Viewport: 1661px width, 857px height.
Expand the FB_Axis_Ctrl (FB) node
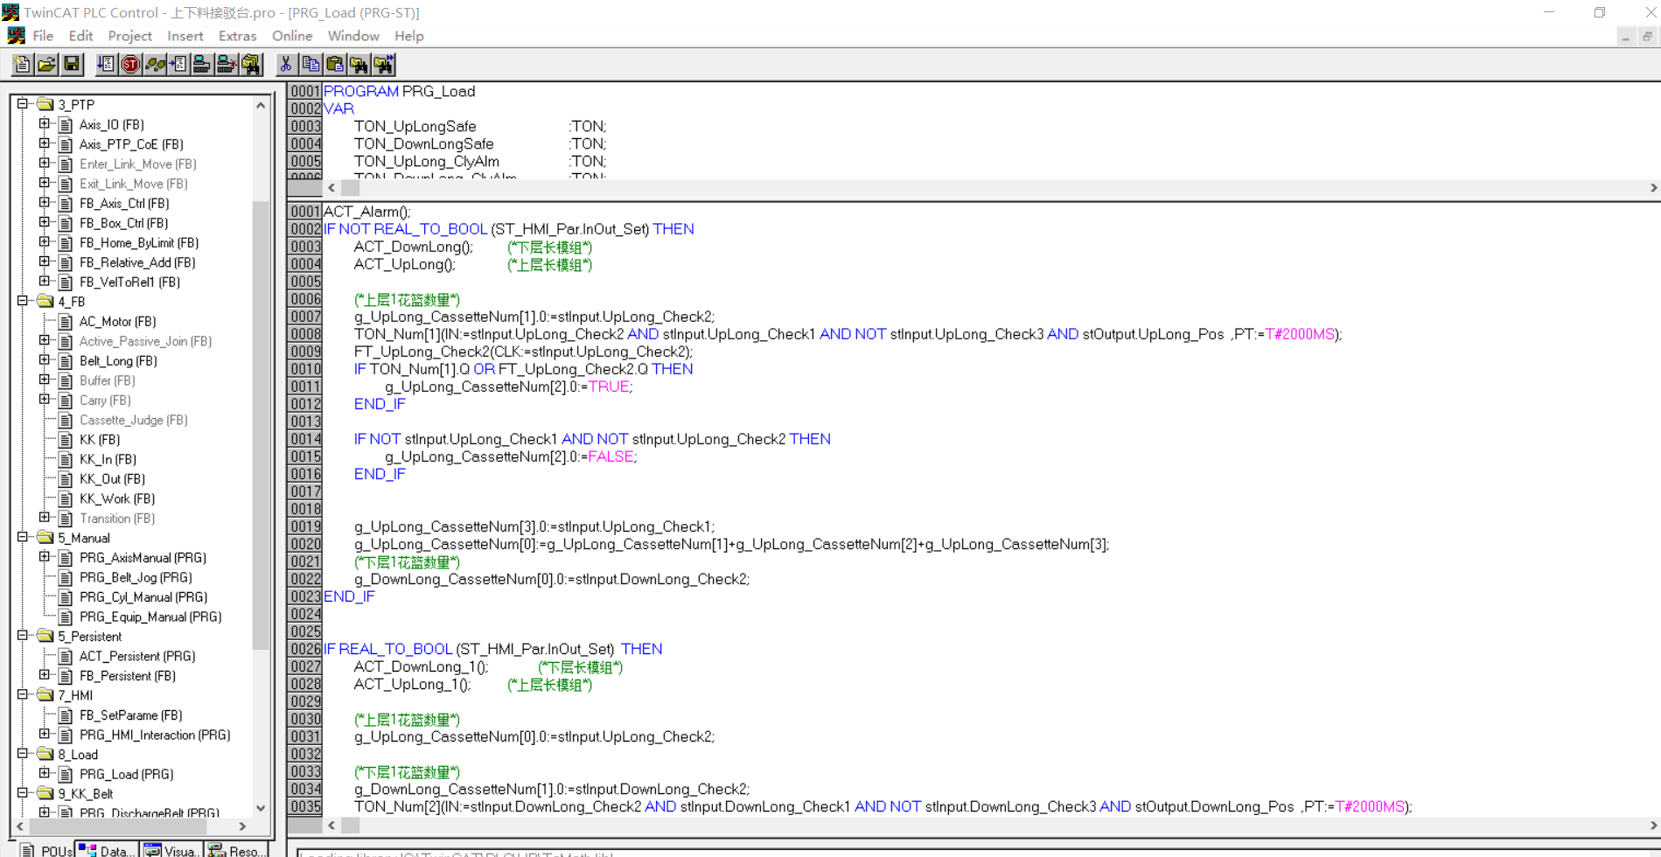click(x=45, y=203)
